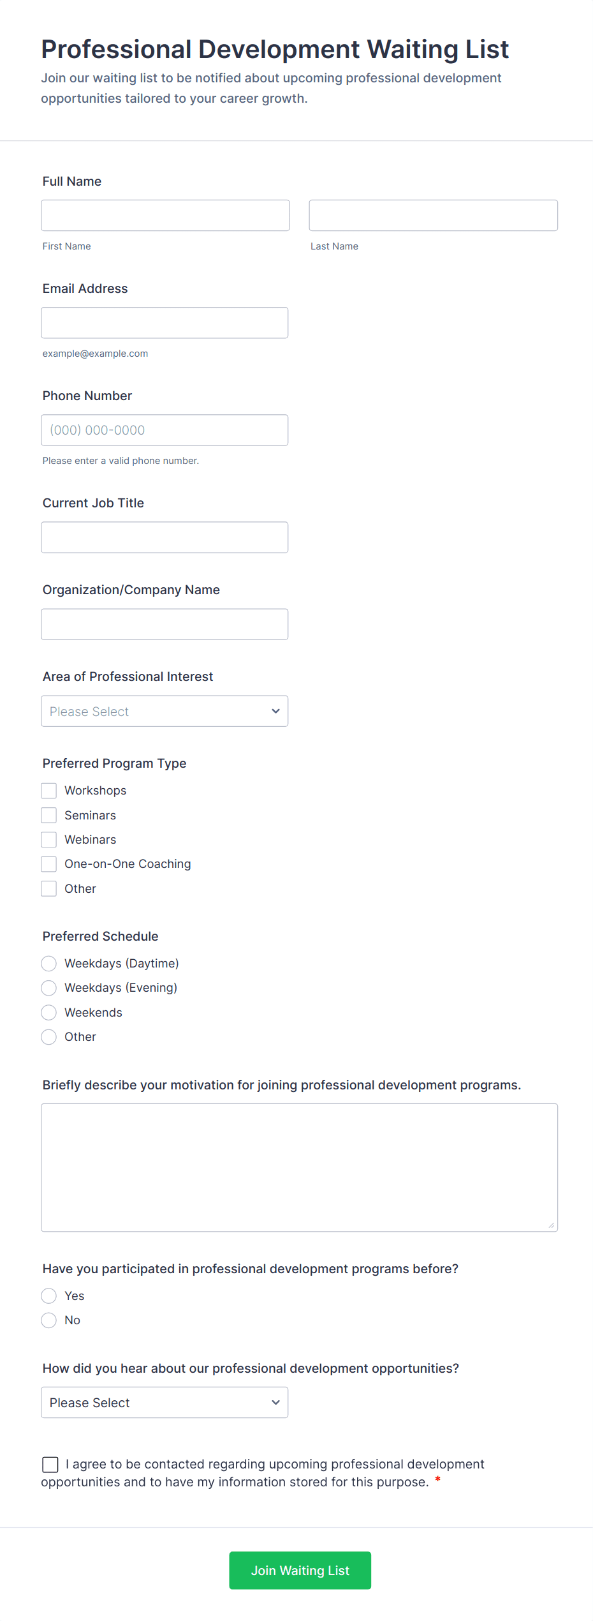Screen dimensions: 593x1621
Task: Select the Weekends radio option
Action: 49,1012
